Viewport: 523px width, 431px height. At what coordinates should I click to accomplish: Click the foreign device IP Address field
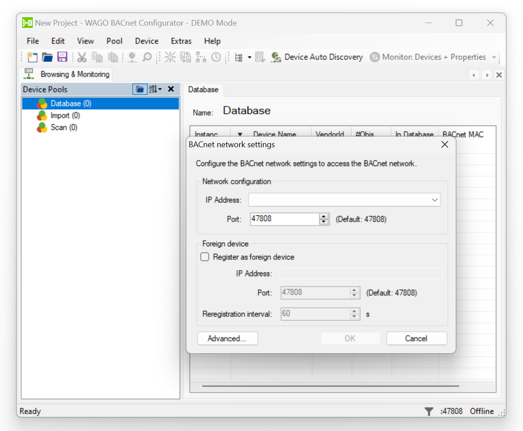click(361, 274)
